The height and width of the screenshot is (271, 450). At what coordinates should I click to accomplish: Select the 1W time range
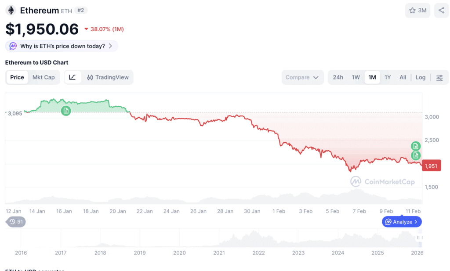[x=356, y=77]
